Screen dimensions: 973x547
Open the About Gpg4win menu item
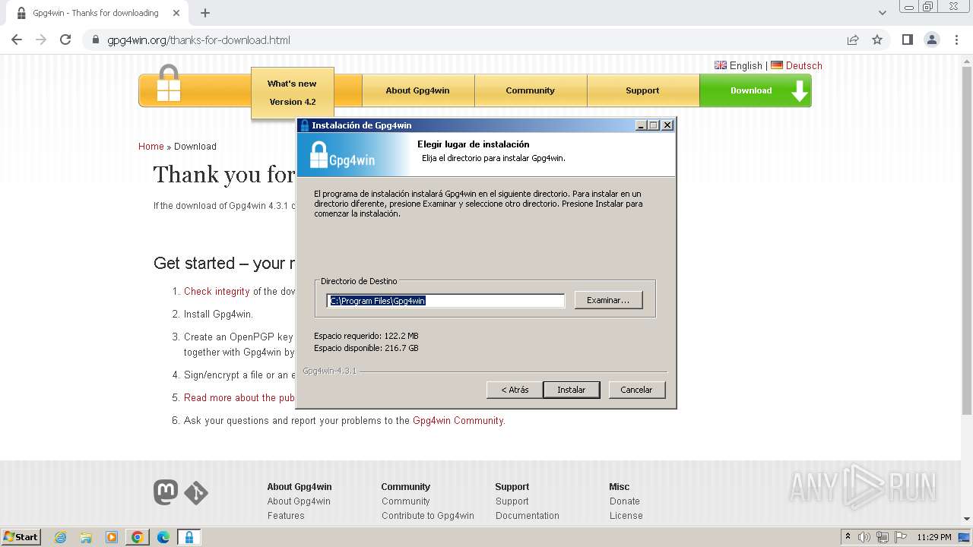click(417, 90)
